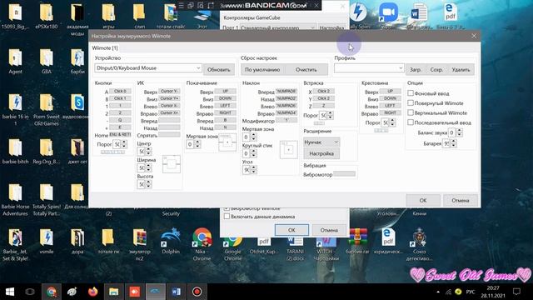Open the Skype videocall desktop shortcut
533x300 pixels.
[x=77, y=106]
